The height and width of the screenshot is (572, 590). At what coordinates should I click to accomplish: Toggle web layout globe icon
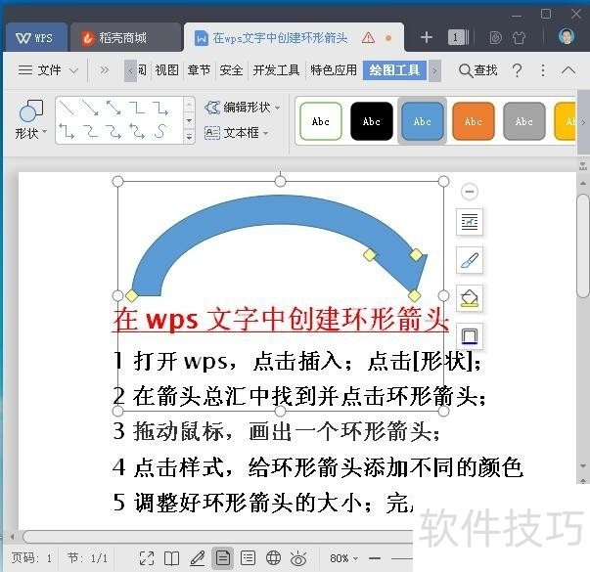coord(273,558)
